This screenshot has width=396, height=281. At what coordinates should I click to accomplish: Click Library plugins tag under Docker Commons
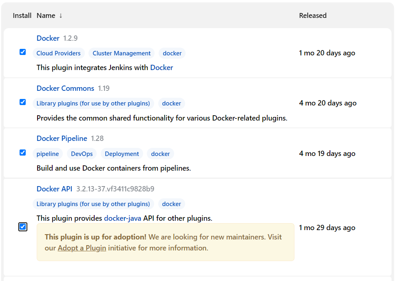[x=93, y=103]
